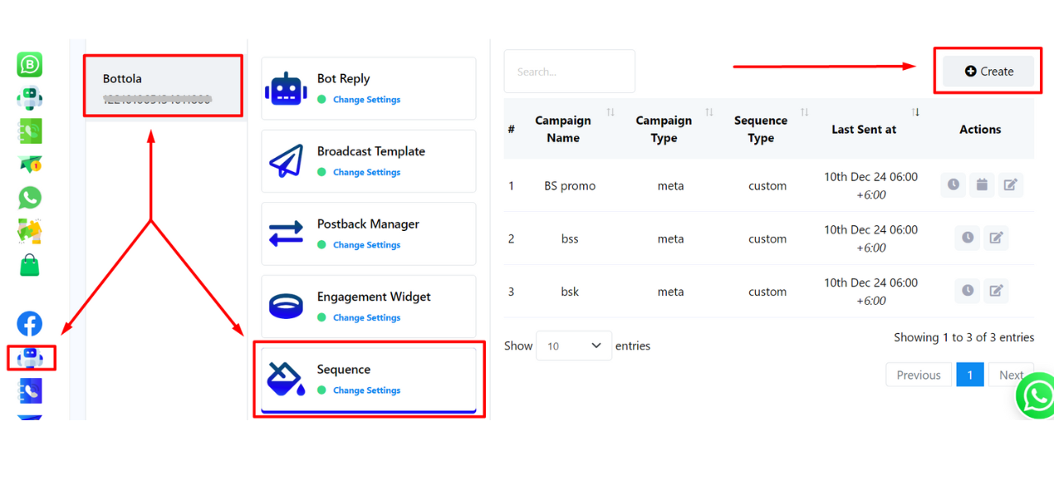Sort table by Last Sent at column
Screen dimensions: 1054x481
point(864,129)
